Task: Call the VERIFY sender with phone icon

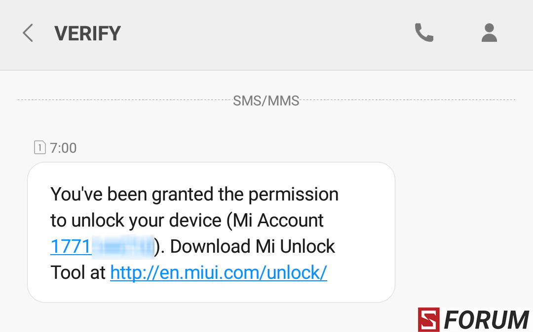Action: [424, 33]
